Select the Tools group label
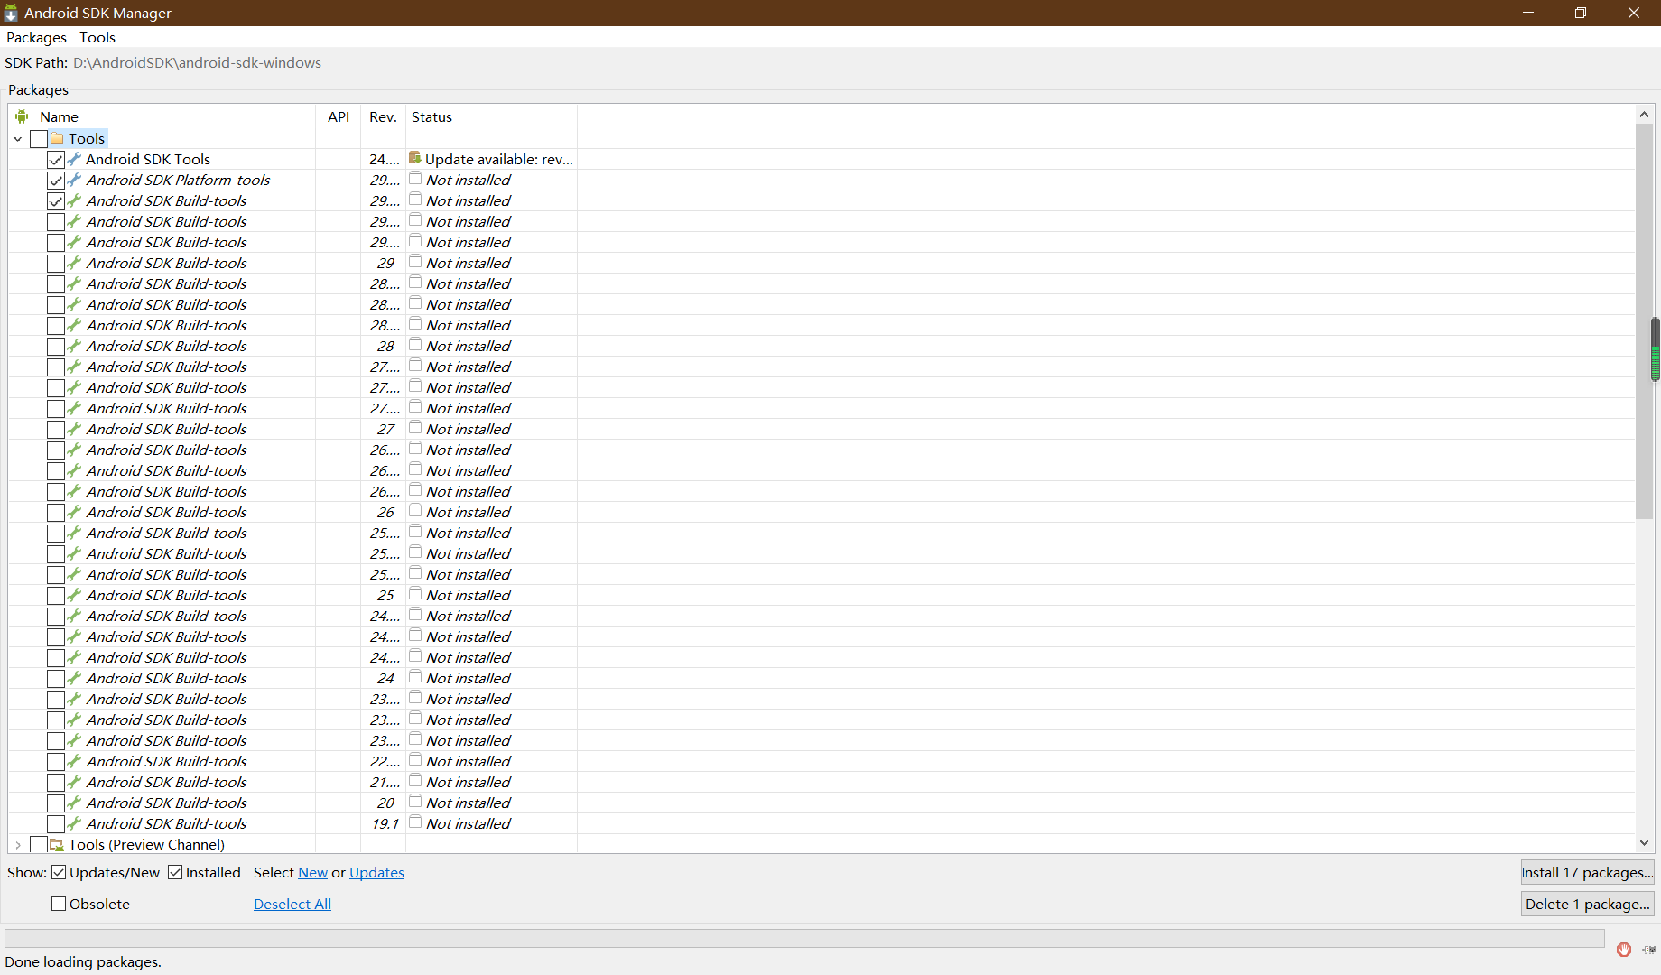This screenshot has height=975, width=1661. 87,138
